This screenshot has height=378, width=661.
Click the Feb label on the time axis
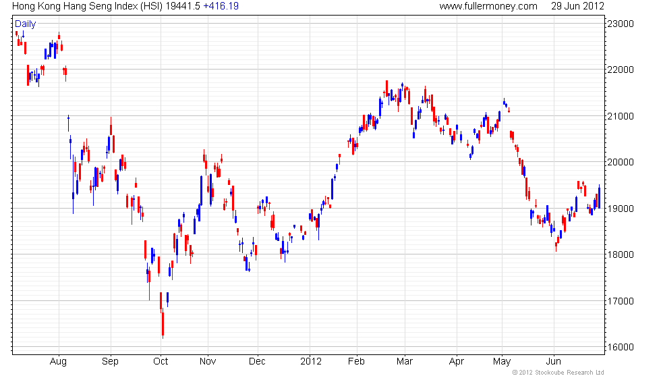357,362
